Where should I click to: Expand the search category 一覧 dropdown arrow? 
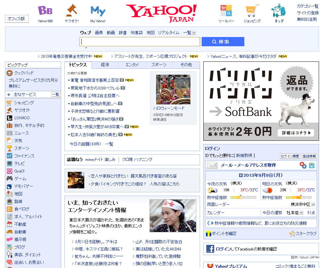point(194,33)
